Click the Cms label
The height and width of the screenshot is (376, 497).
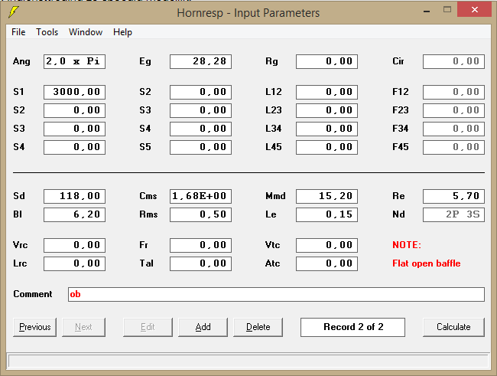click(148, 196)
